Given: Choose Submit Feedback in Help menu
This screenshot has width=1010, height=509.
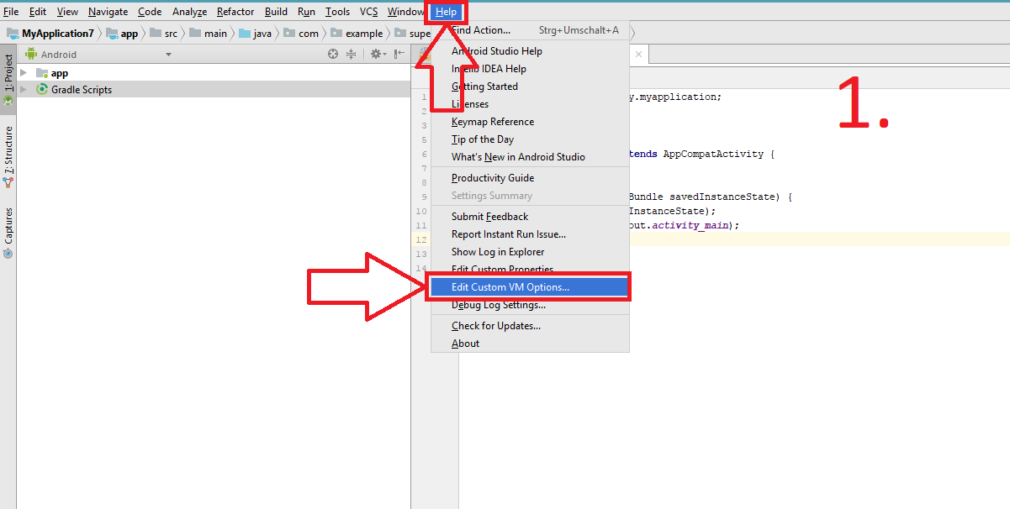Looking at the screenshot, I should coord(530,217).
